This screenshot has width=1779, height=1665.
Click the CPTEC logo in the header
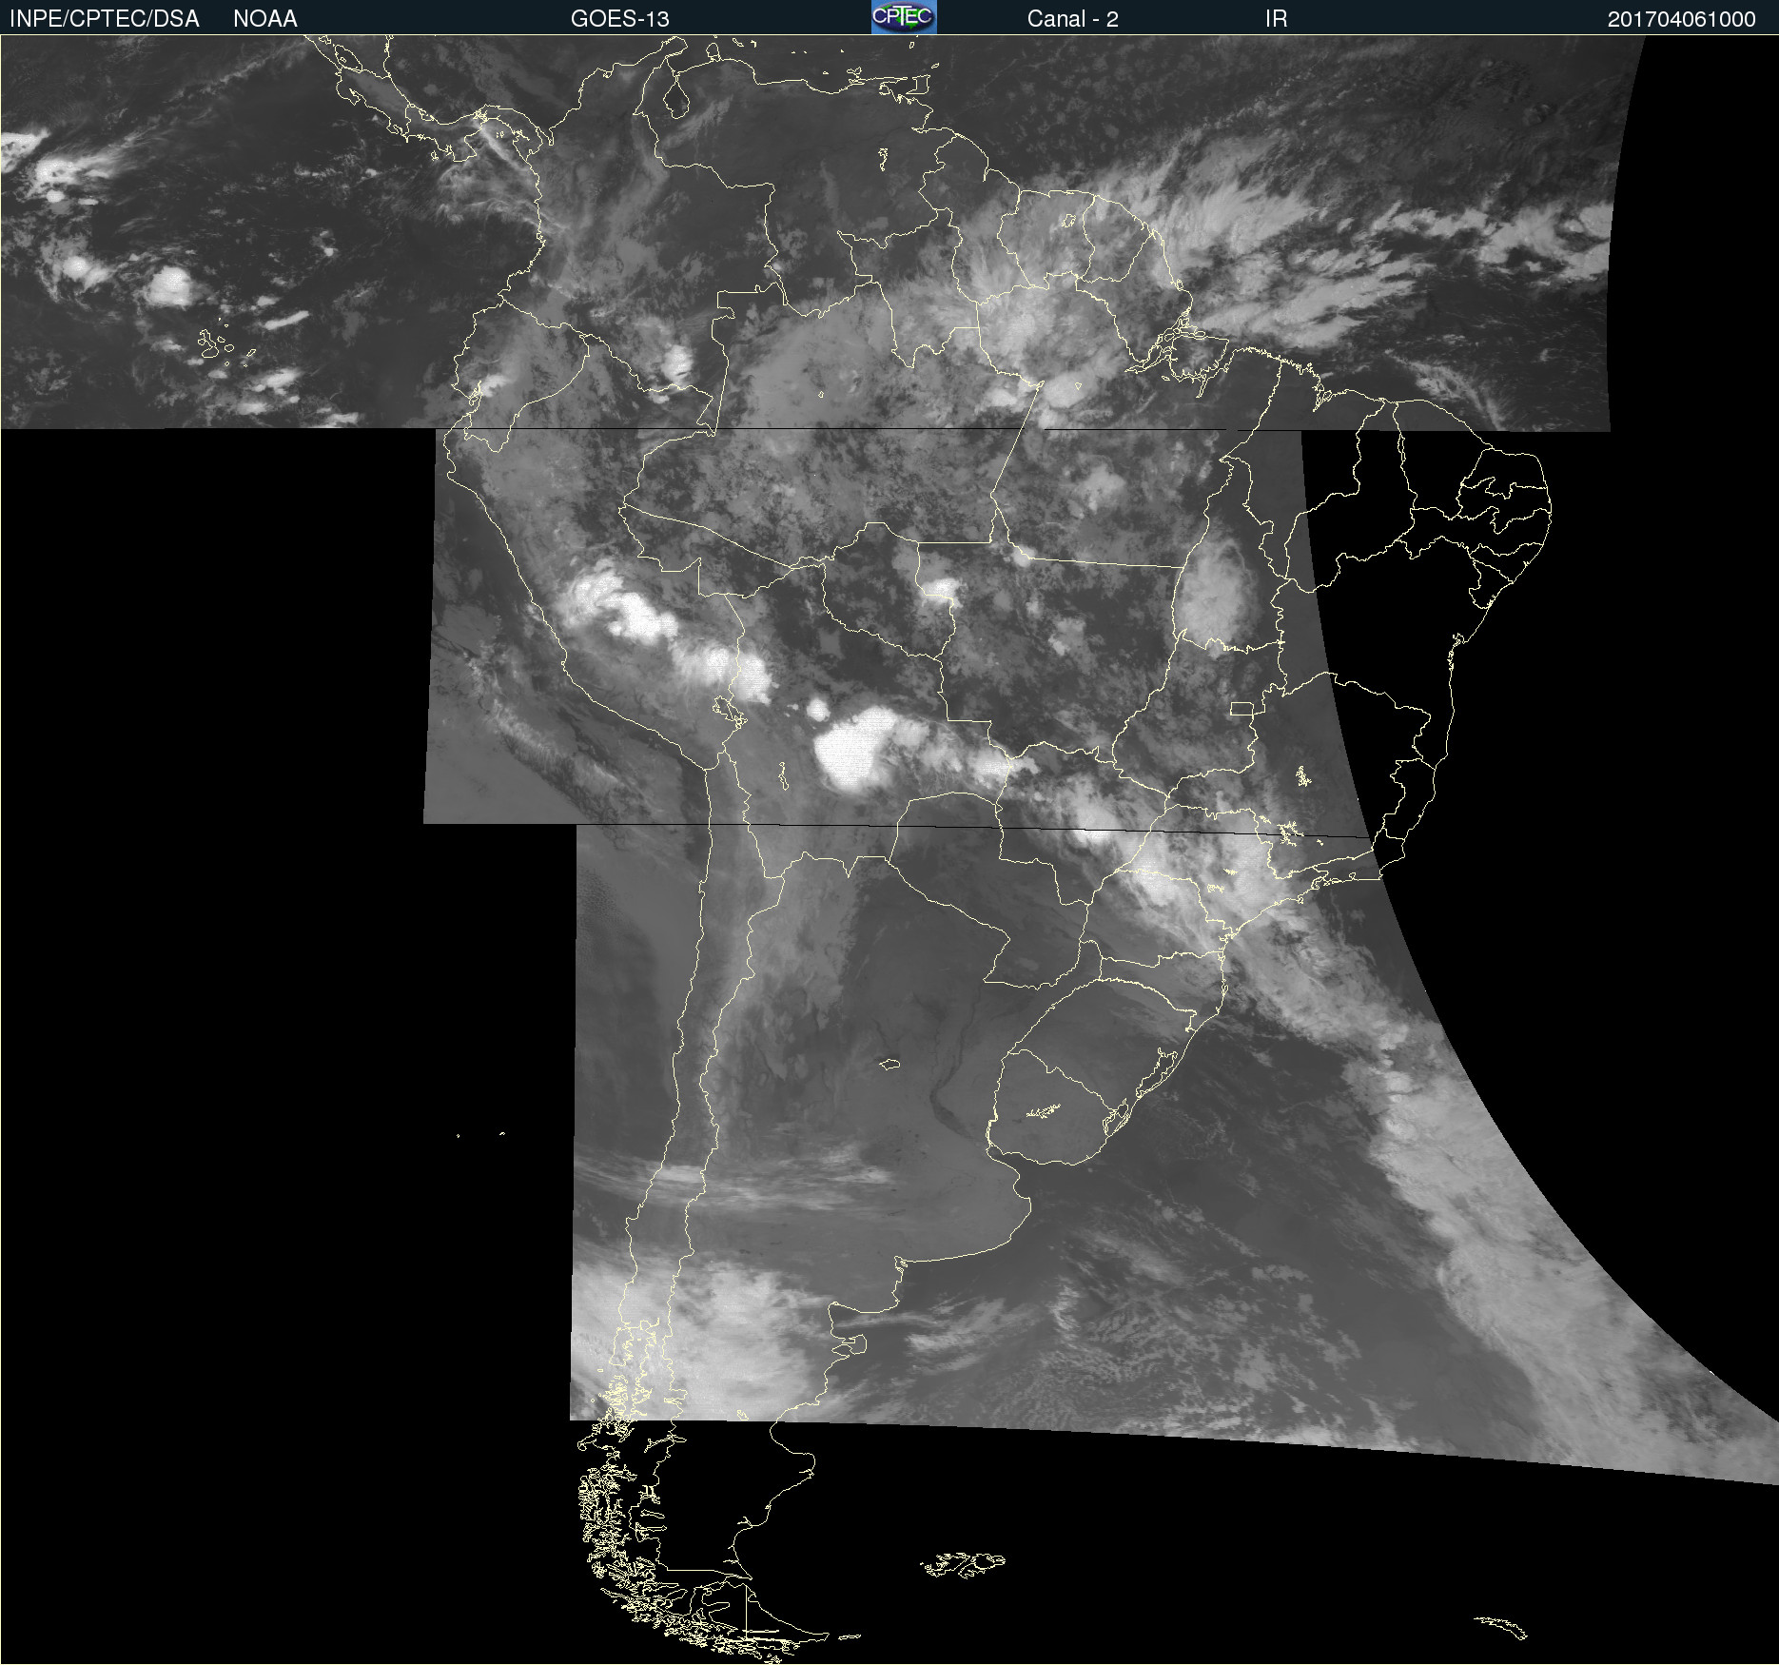[904, 17]
